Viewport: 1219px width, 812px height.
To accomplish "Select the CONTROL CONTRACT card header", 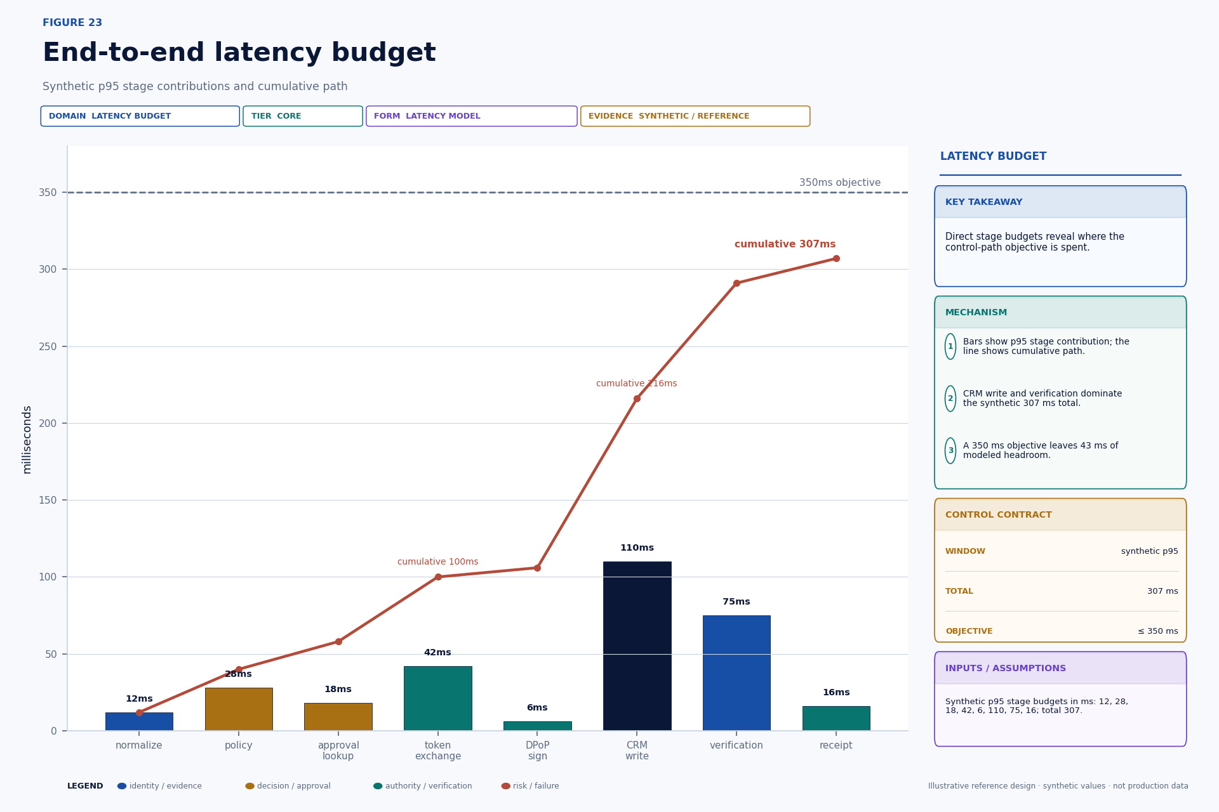I will tap(1060, 515).
